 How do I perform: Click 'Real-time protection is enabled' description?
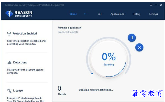tap(26, 42)
